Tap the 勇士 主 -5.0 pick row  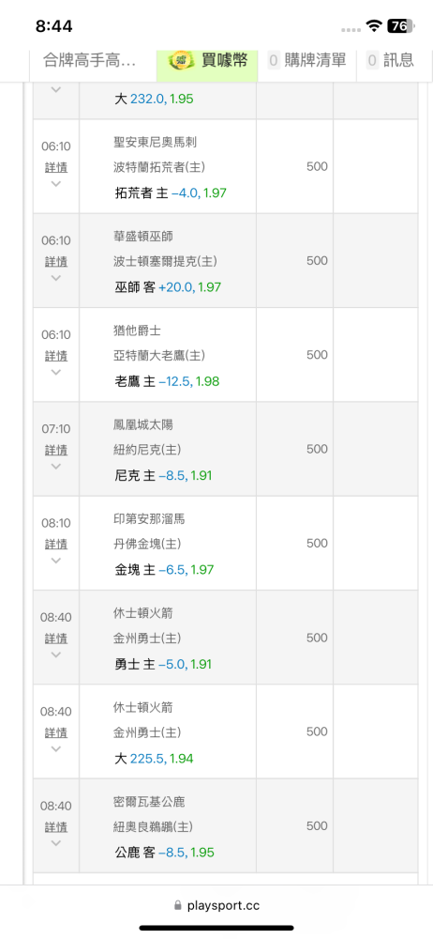[163, 664]
